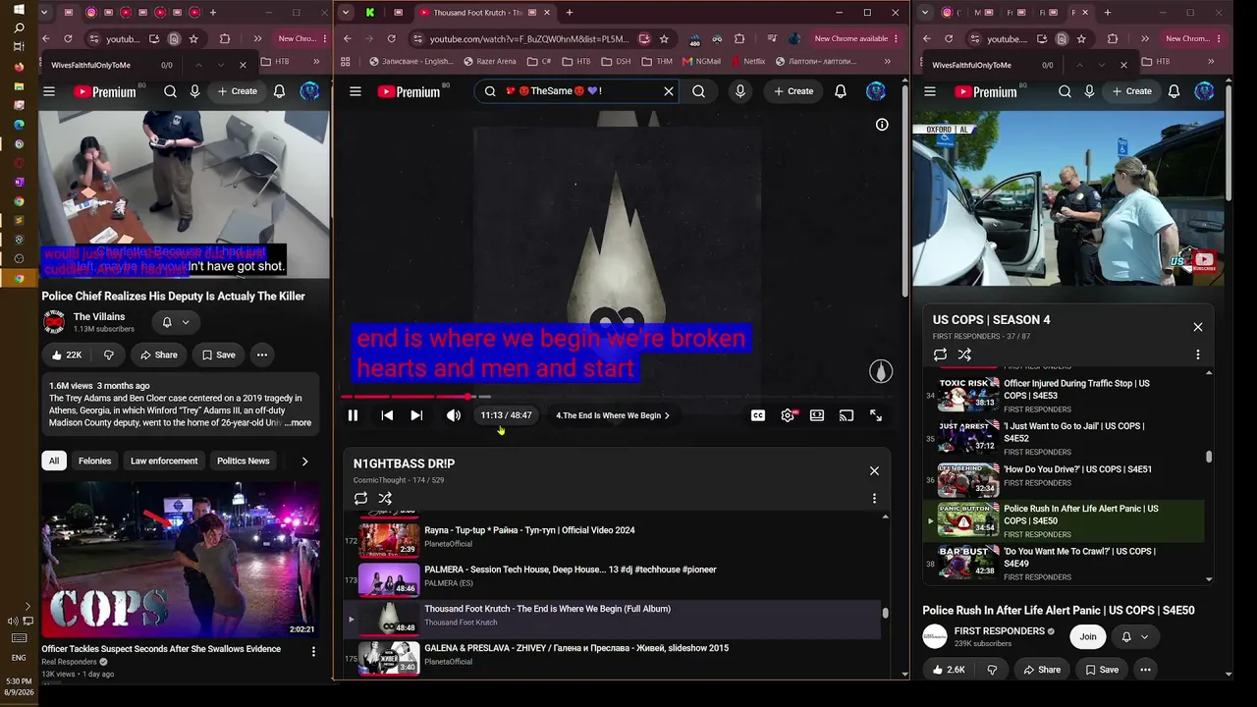This screenshot has height=707, width=1257.
Task: Reload the center Chrome page
Action: point(391,38)
